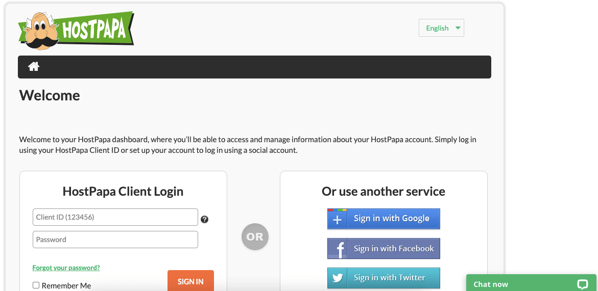Click the Twitter bird icon tile
This screenshot has height=291, width=598.
tap(337, 278)
